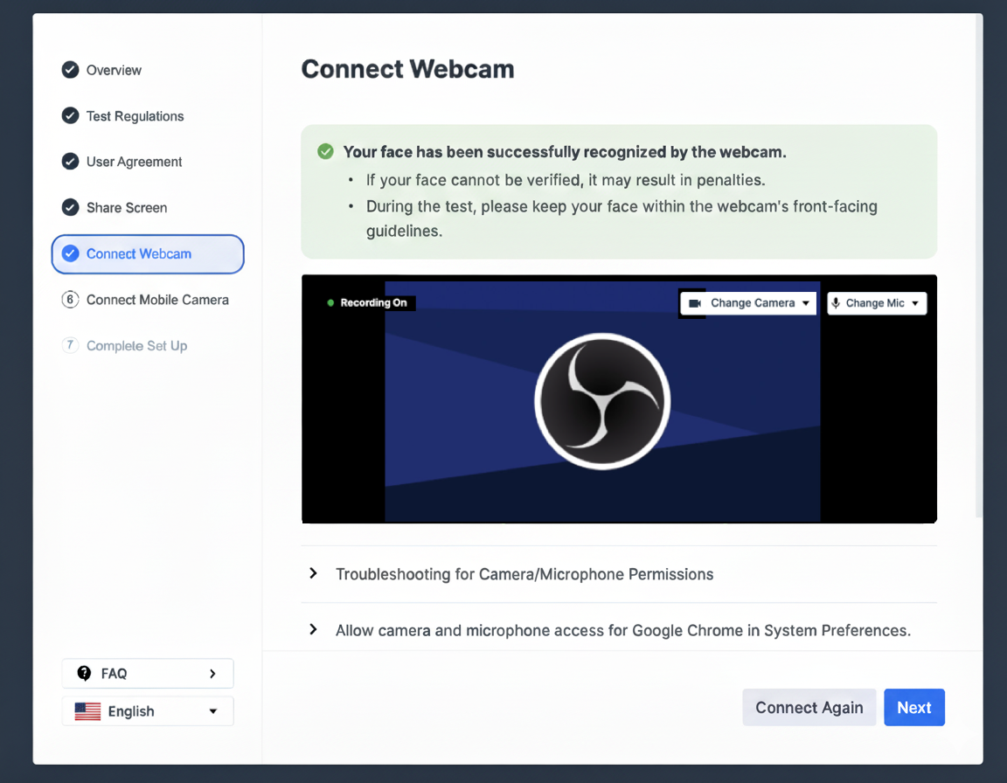The image size is (1007, 783).
Task: Open the Change Mic dropdown
Action: 877,303
